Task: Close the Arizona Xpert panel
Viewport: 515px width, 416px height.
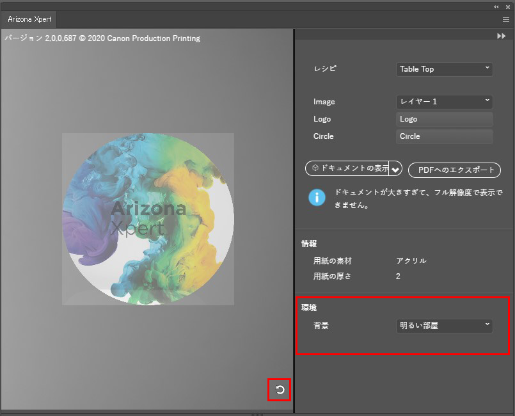Action: coord(508,6)
